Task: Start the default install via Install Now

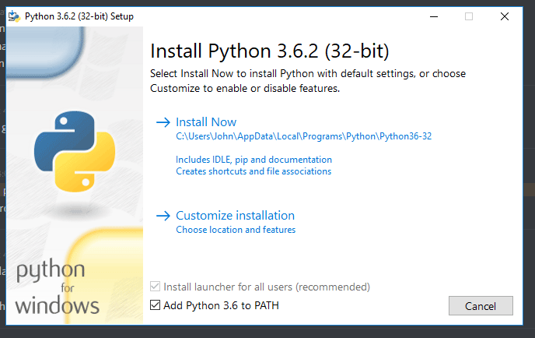Action: coord(206,122)
